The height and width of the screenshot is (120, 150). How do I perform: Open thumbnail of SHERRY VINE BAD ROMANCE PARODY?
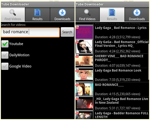pos(84,61)
